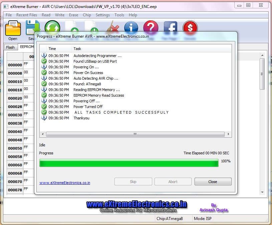Open the www.eXtremeElectronics.co.in link
This screenshot has height=225, width=272.
[x=65, y=183]
